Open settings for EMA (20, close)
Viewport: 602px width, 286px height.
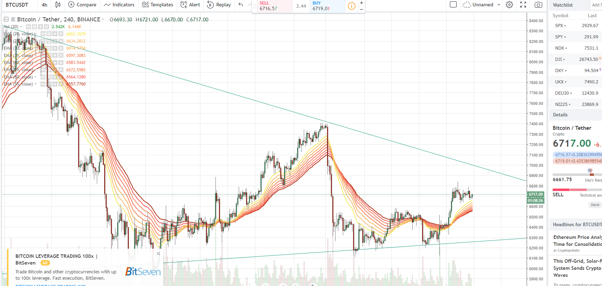tap(49, 34)
